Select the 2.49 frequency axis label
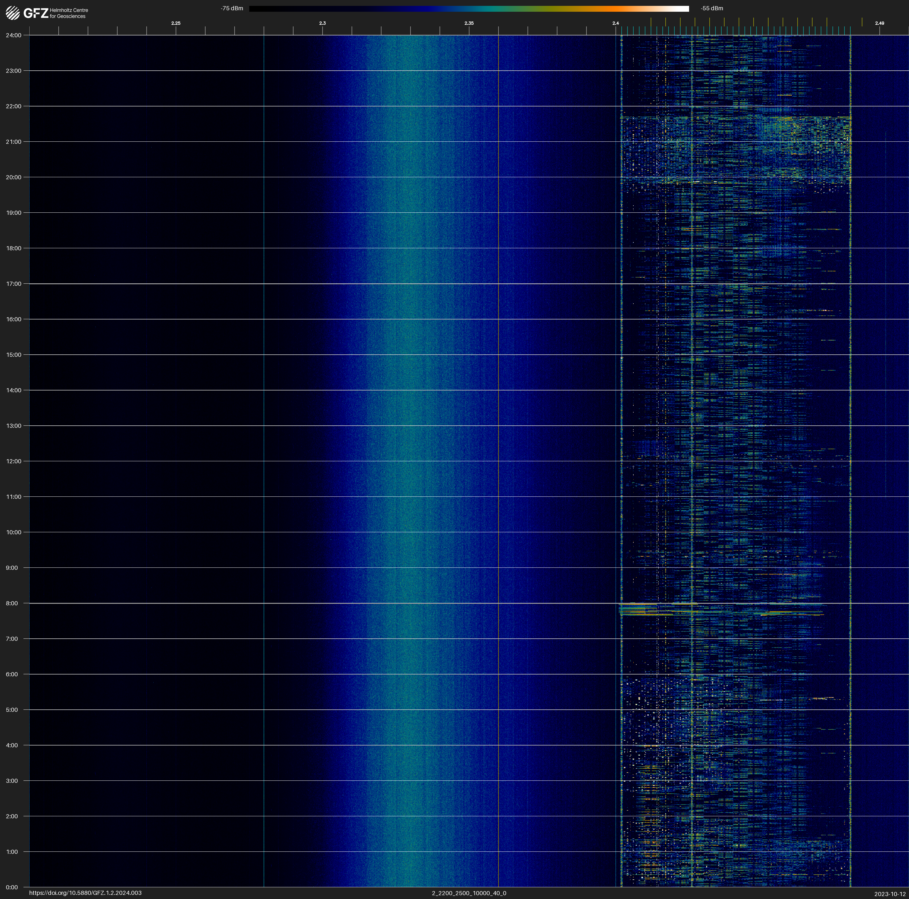The height and width of the screenshot is (899, 909). [879, 23]
